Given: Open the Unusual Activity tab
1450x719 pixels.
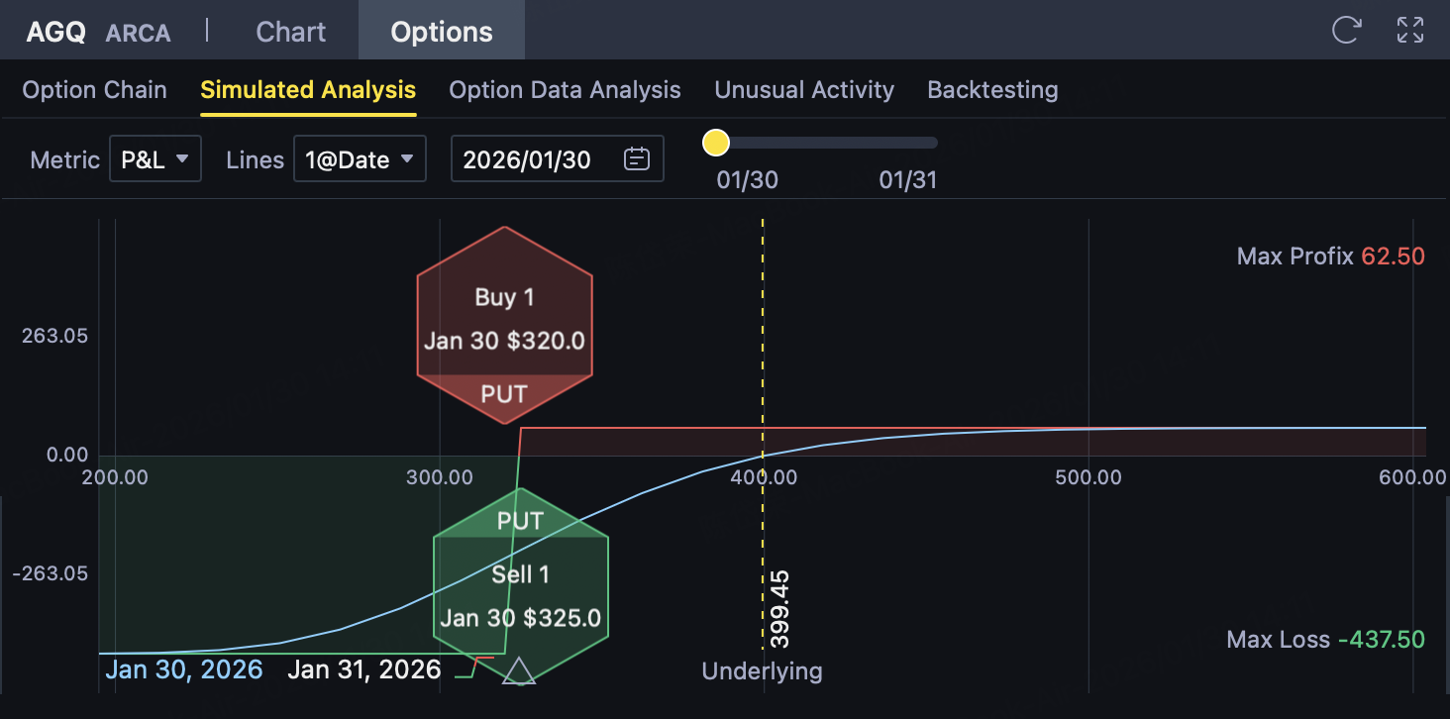Looking at the screenshot, I should (804, 90).
